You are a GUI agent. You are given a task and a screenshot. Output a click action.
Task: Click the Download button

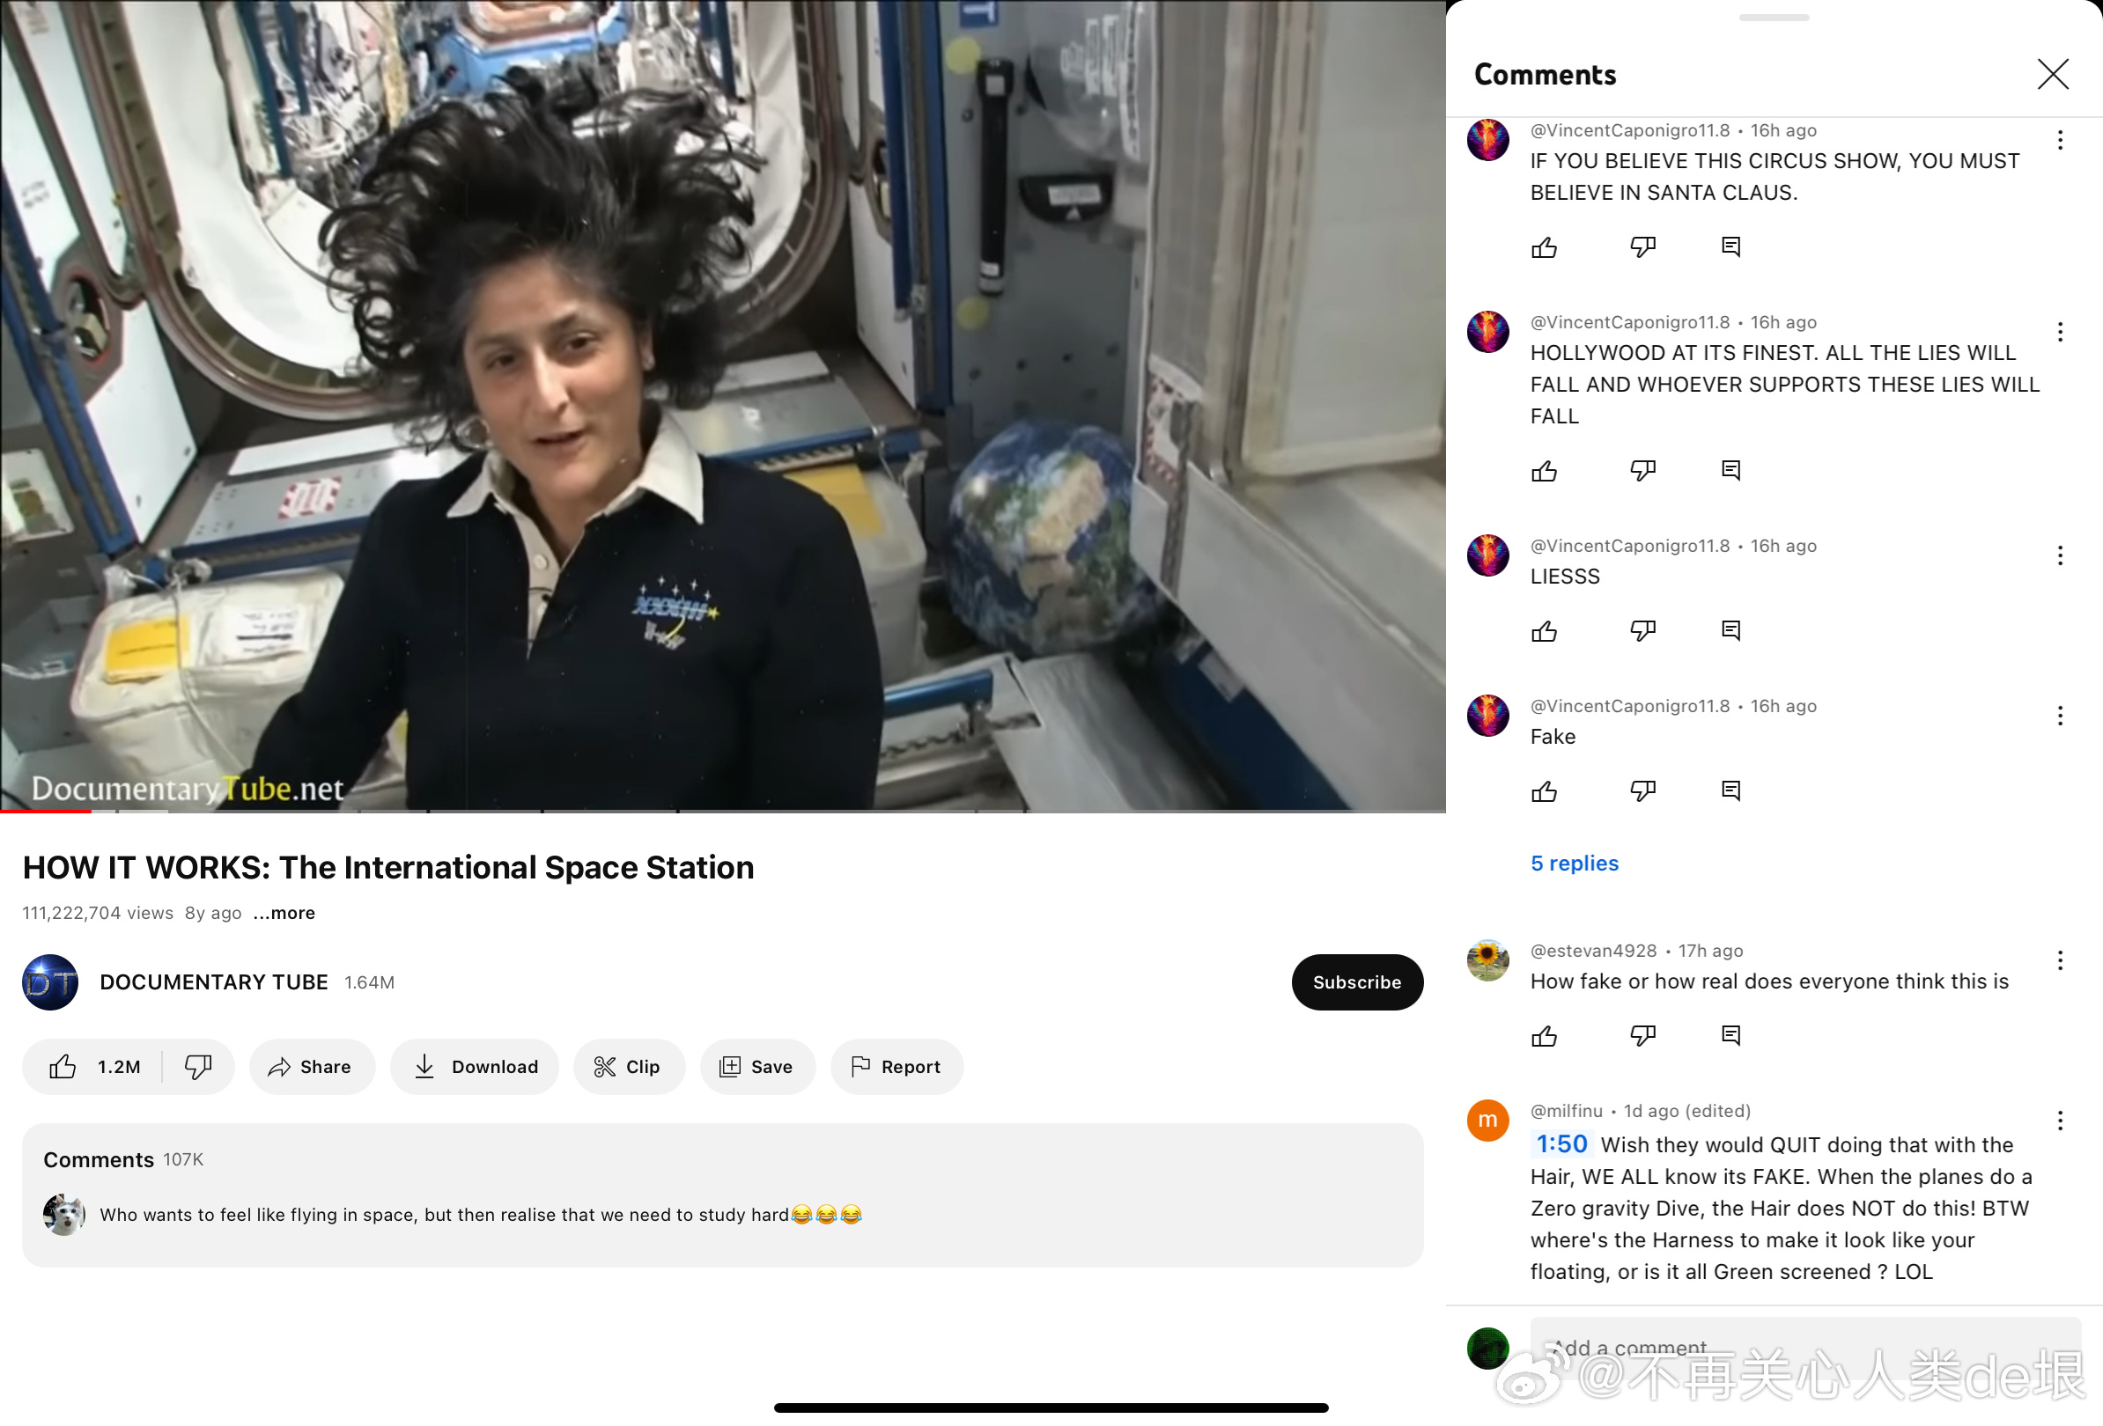[474, 1067]
